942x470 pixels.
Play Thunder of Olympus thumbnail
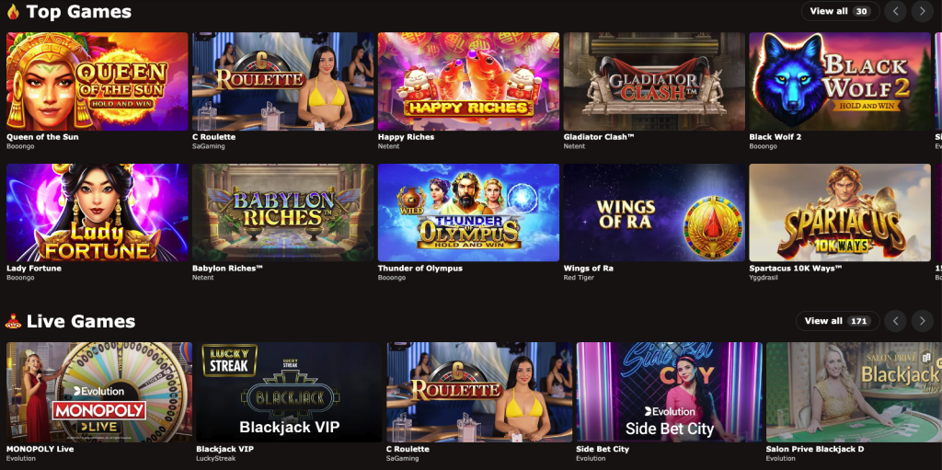468,212
